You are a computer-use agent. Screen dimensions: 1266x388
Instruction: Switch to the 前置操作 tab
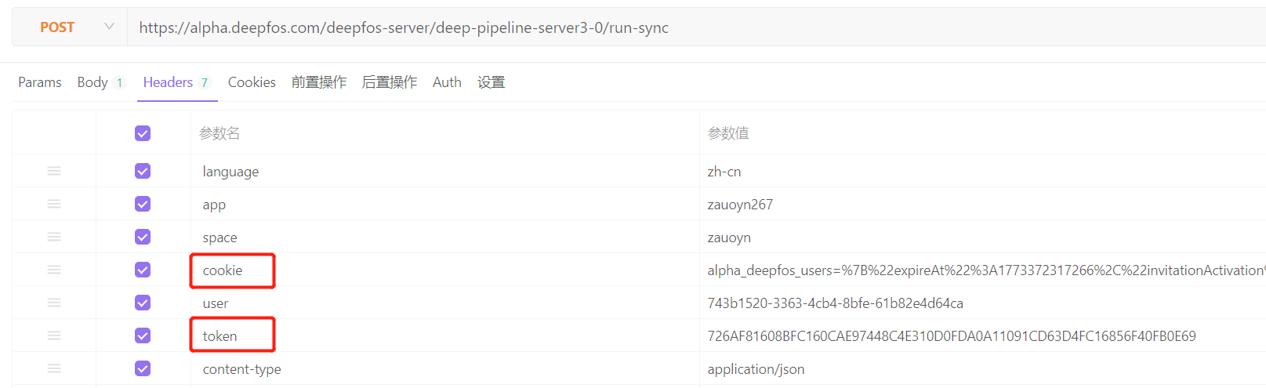click(x=319, y=82)
